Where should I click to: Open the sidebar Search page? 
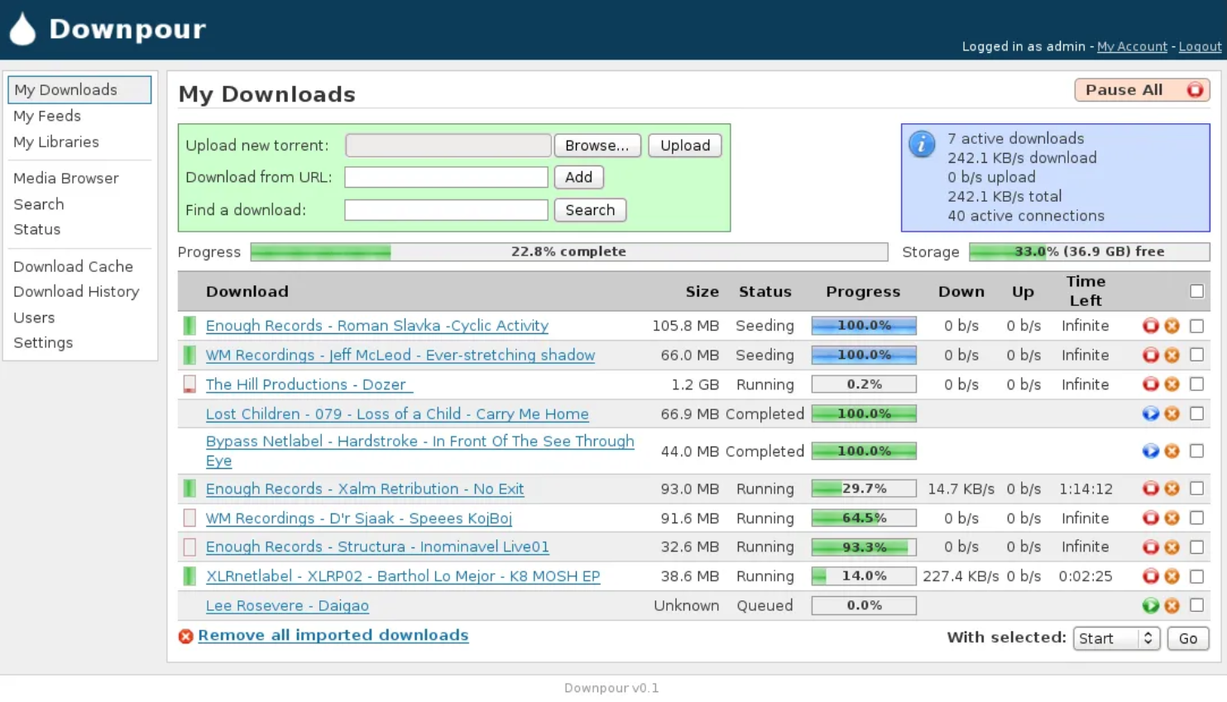tap(39, 204)
